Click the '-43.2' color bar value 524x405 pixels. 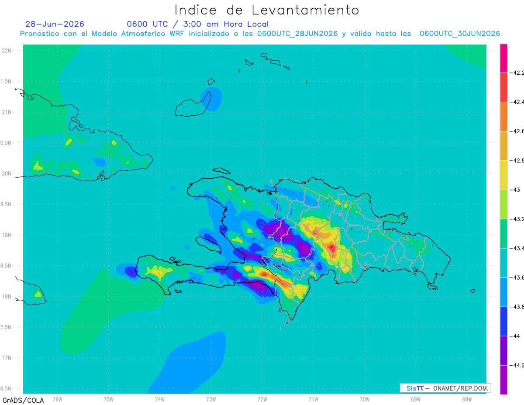pos(517,219)
